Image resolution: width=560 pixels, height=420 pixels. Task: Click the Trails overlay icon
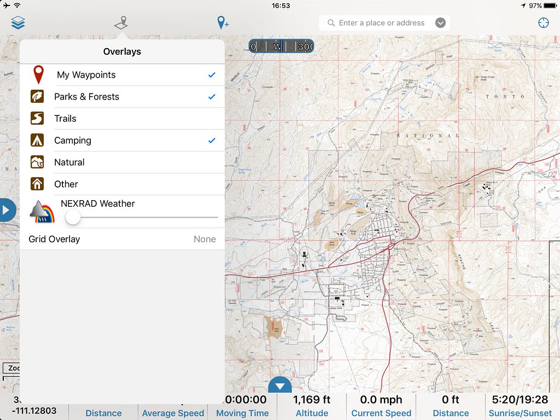tap(38, 119)
